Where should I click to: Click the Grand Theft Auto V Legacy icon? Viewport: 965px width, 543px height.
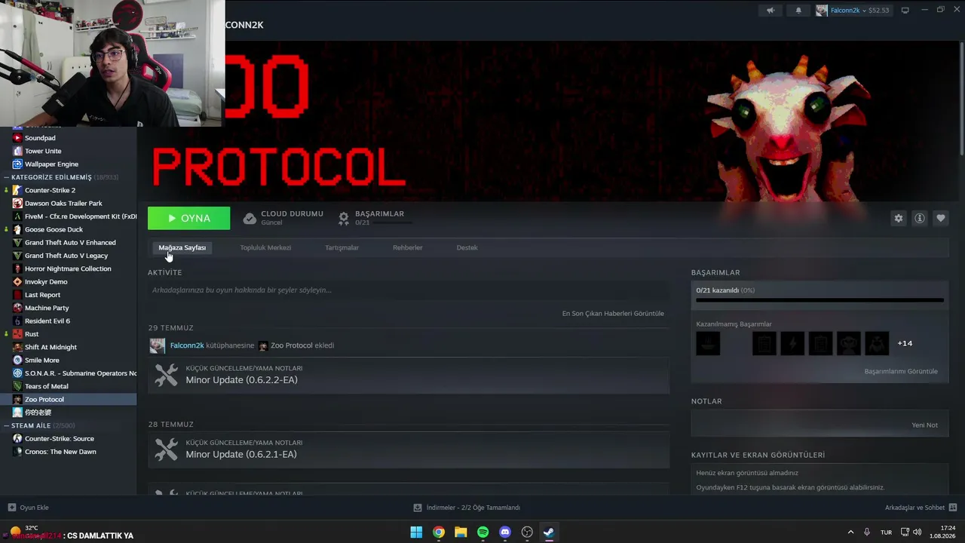pos(17,256)
